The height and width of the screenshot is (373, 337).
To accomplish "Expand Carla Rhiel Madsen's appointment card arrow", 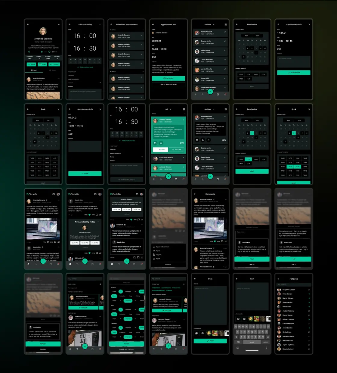I will click(183, 157).
